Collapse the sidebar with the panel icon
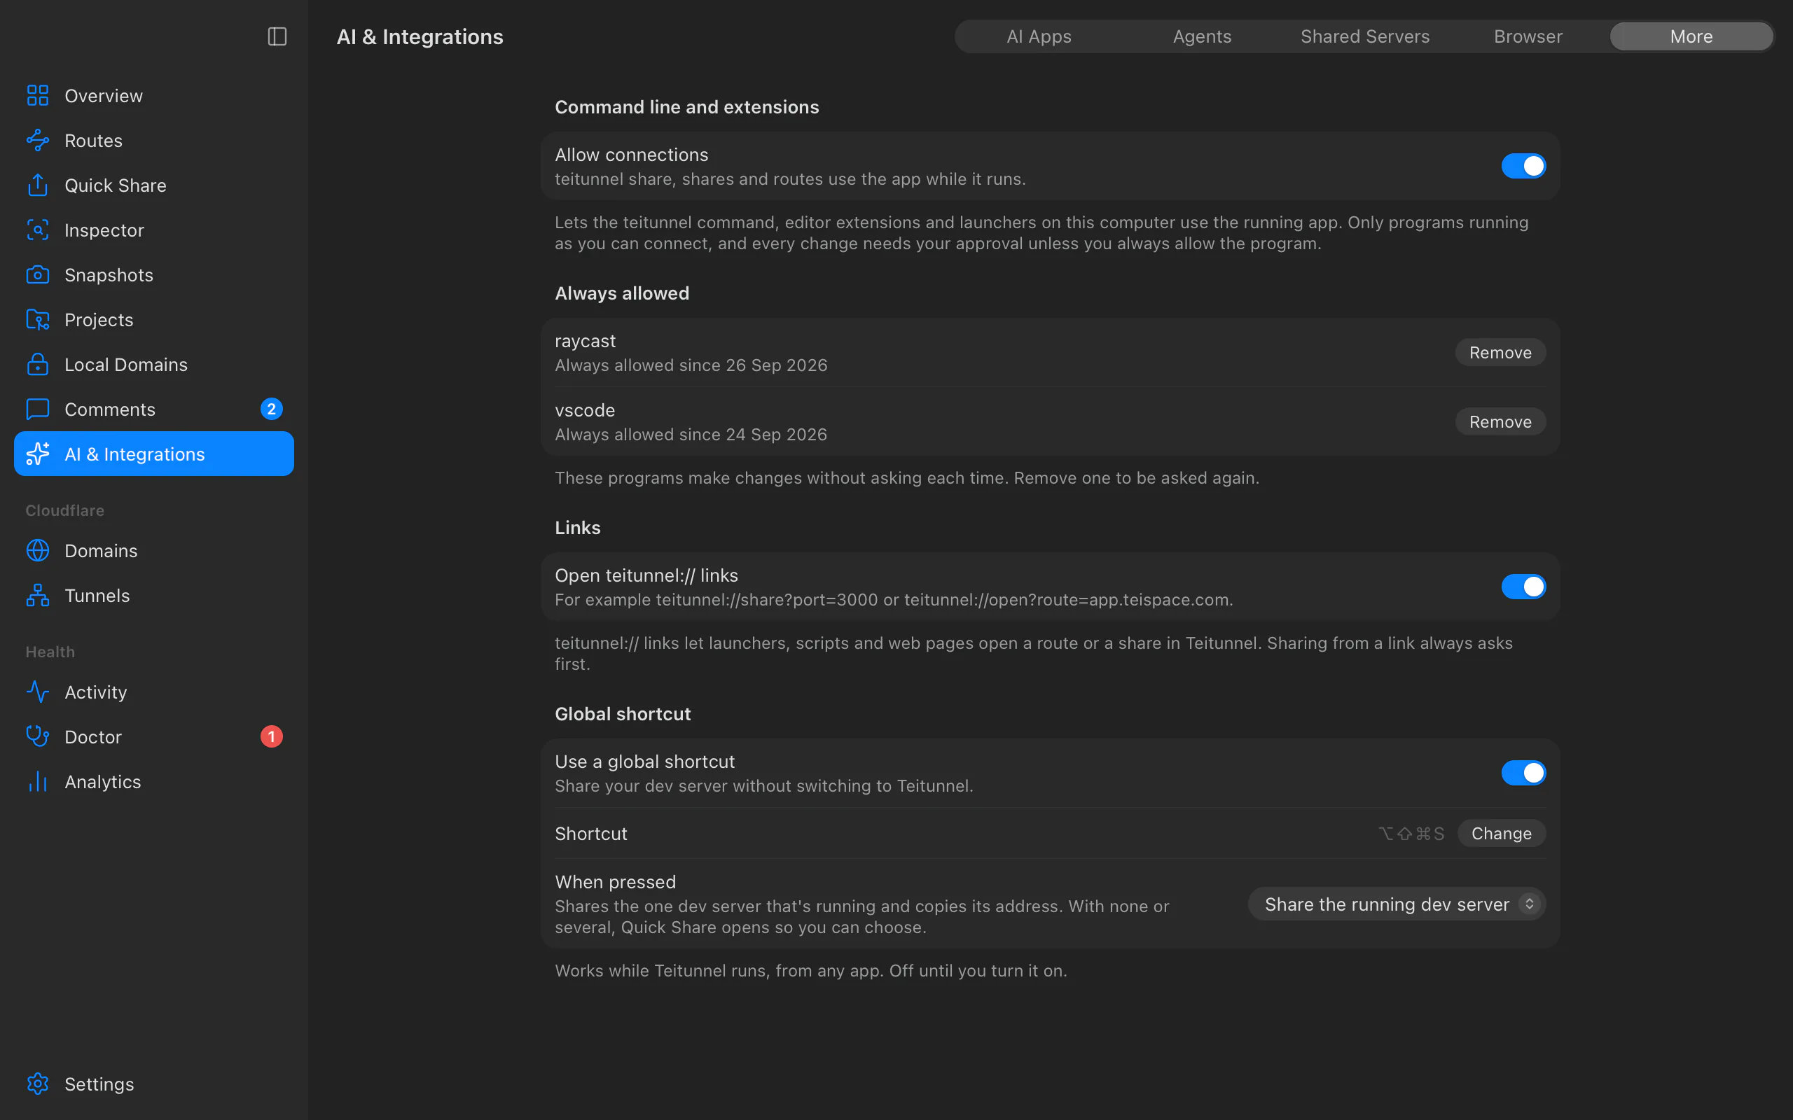Image resolution: width=1793 pixels, height=1120 pixels. (277, 36)
